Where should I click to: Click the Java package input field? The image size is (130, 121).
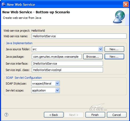point(57,57)
